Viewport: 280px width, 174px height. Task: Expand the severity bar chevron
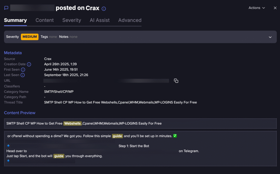(x=270, y=37)
